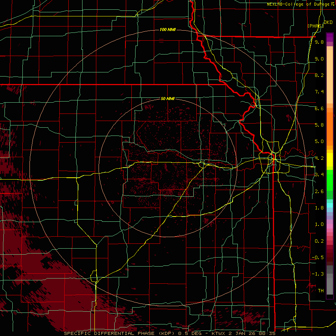Click the 5.0 scale value
Screen dimensions: 336x336
319,141
